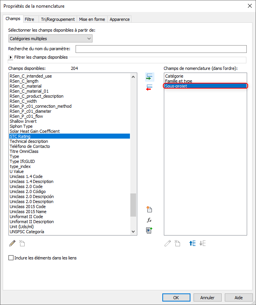Screen dimensions: 256x305
Task: Open the Catégories multiples dropdown
Action: (50, 38)
